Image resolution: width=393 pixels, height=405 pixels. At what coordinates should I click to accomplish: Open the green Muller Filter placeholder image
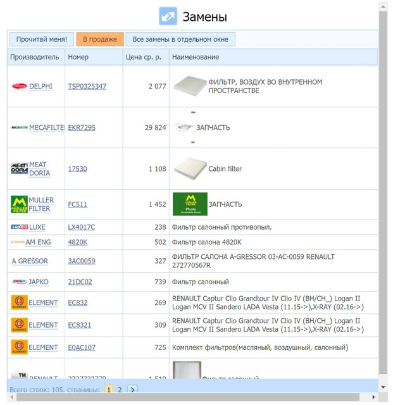190,204
